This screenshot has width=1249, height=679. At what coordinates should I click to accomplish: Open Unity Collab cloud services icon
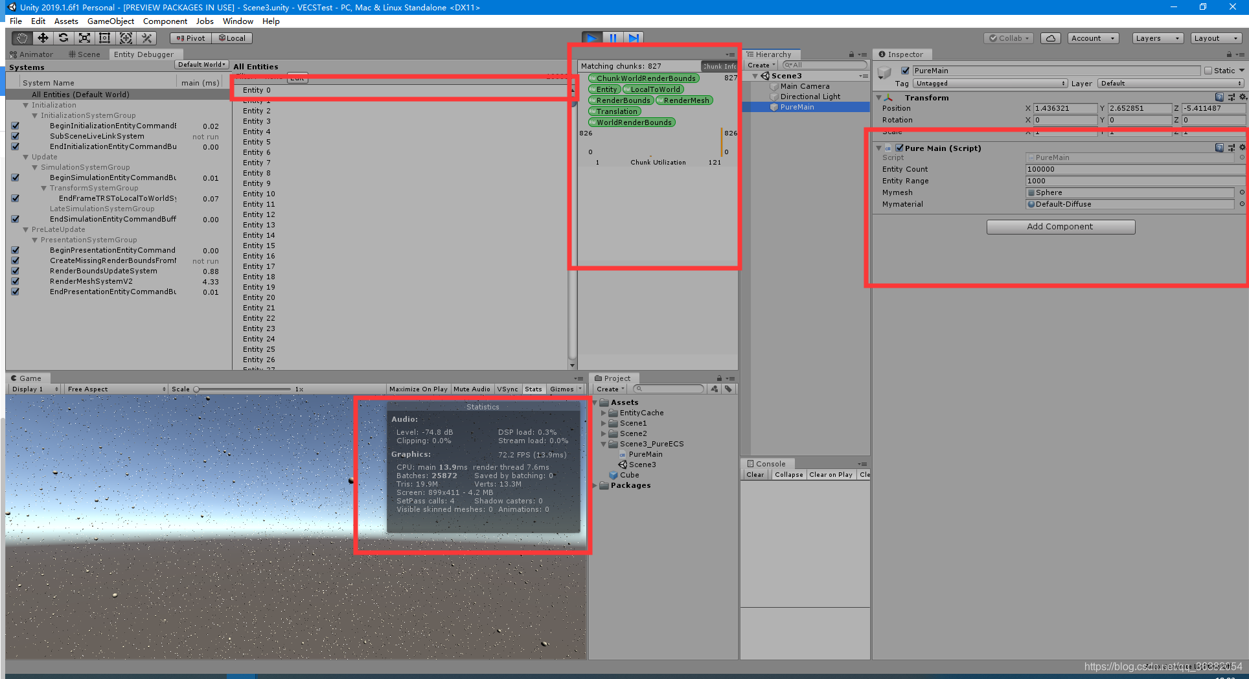1050,38
